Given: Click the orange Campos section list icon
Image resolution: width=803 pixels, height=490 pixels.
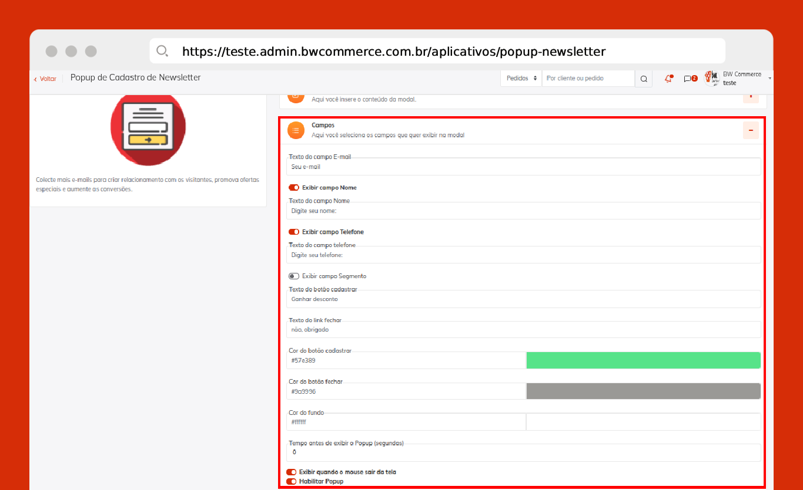Looking at the screenshot, I should click(296, 130).
